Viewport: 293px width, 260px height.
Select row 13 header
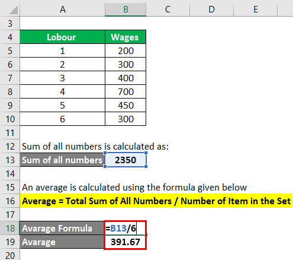[10, 160]
